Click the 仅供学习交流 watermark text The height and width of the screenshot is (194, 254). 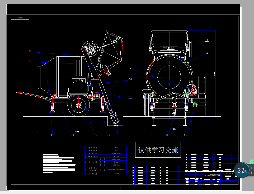click(158, 150)
